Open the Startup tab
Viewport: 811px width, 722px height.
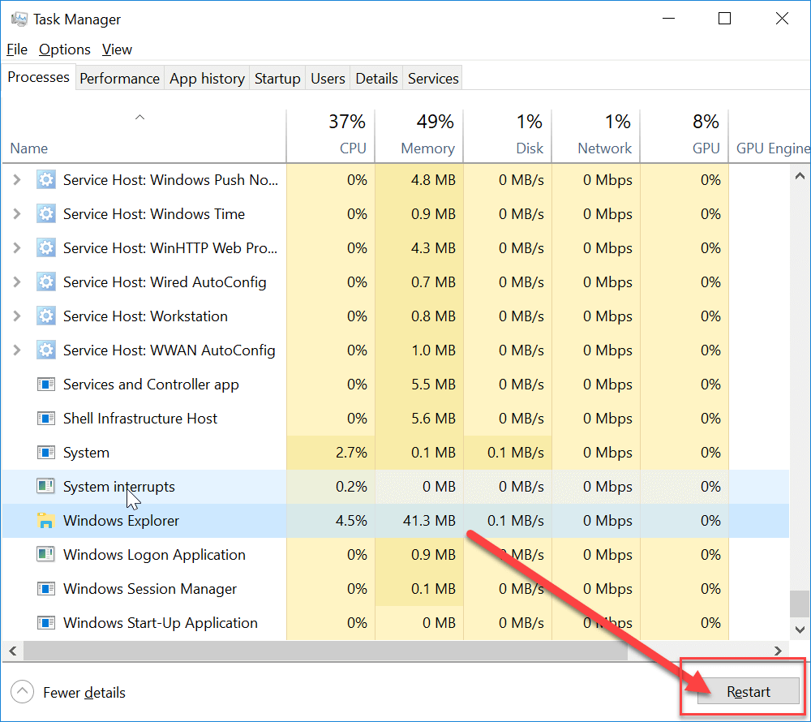[277, 79]
